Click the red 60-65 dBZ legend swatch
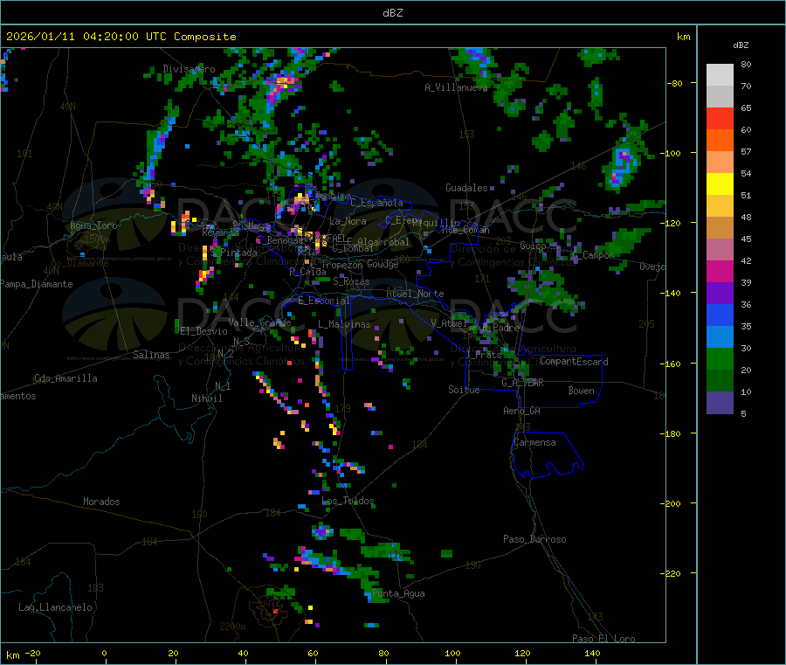The height and width of the screenshot is (665, 786). (720, 118)
